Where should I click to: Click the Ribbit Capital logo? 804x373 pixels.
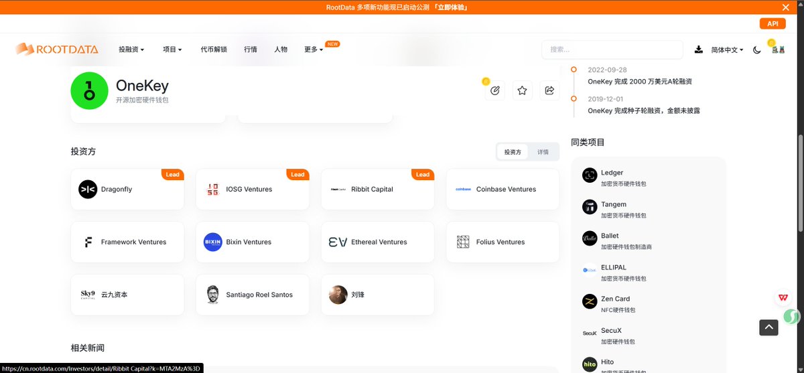[338, 190]
